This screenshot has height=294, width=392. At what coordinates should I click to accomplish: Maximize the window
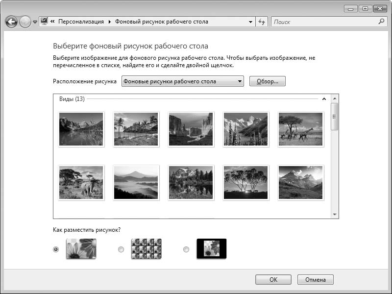click(365, 9)
